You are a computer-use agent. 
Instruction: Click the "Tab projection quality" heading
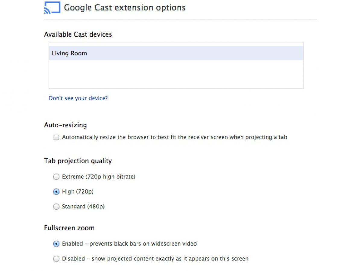coord(78,161)
